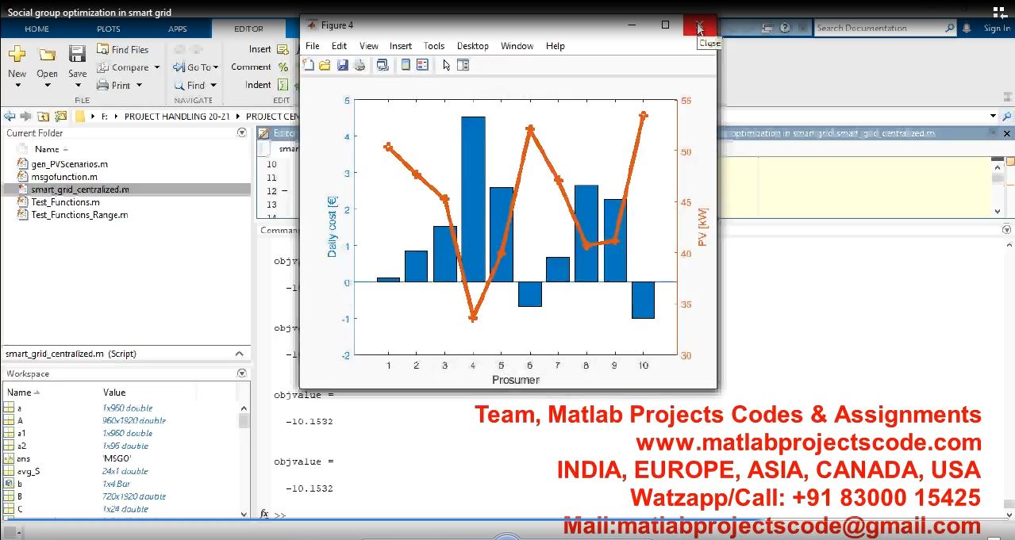Click the Save Figure floppy disk icon
This screenshot has height=540, width=1015.
pyautogui.click(x=342, y=65)
